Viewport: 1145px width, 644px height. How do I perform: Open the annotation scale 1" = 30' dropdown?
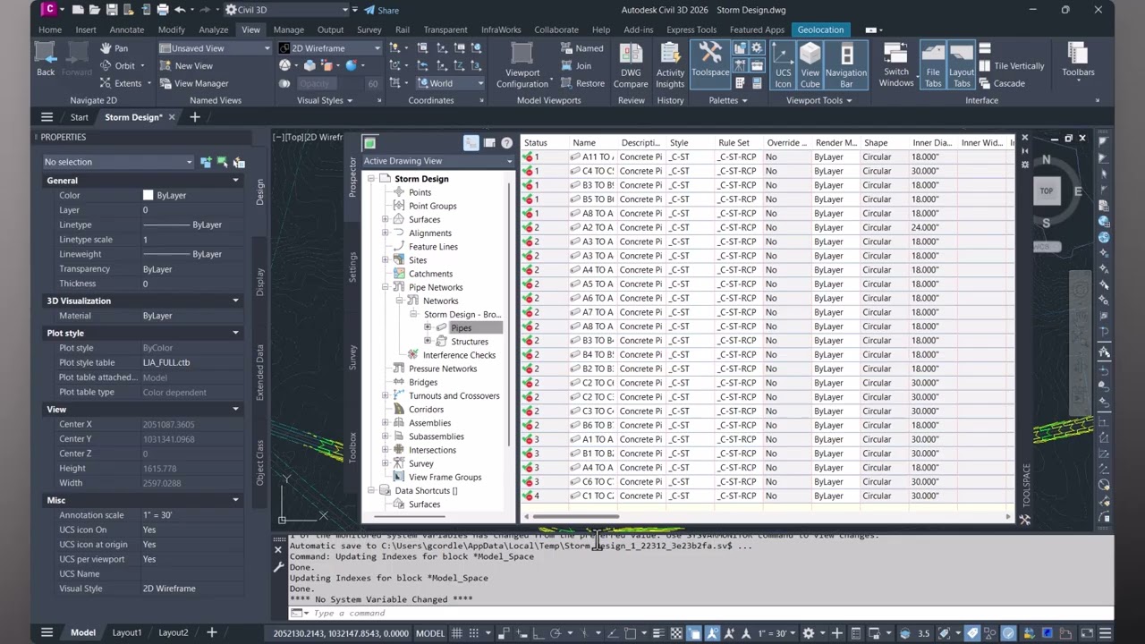(776, 633)
